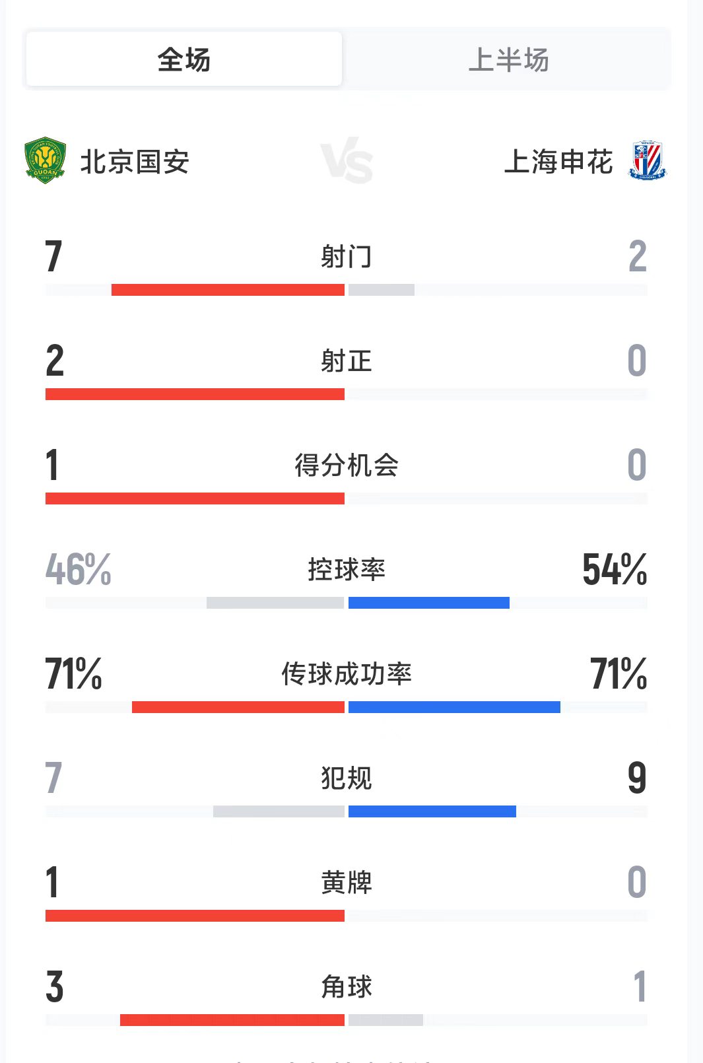The image size is (703, 1063).
Task: Open the 上海申花 team name
Action: pos(558,162)
